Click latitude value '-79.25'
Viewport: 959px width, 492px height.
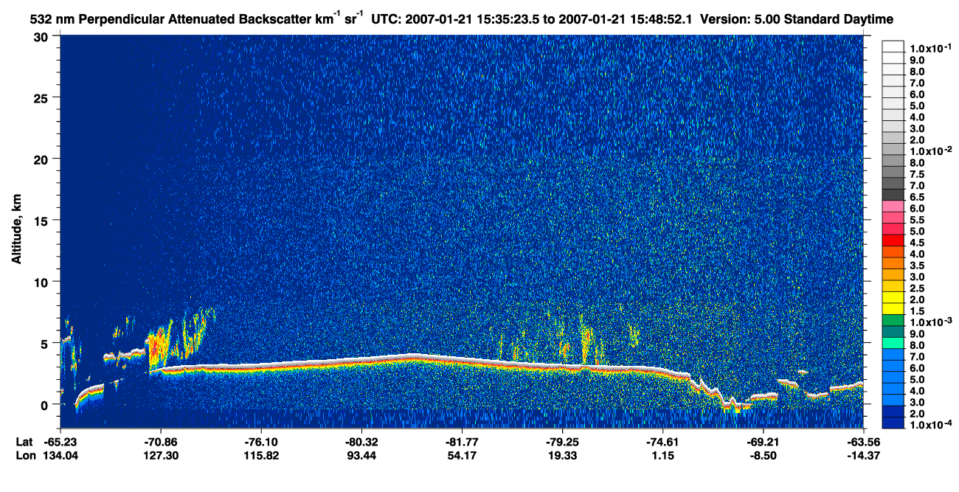click(562, 442)
